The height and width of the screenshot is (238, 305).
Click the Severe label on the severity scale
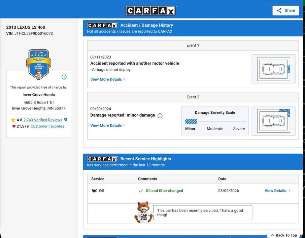tap(239, 129)
